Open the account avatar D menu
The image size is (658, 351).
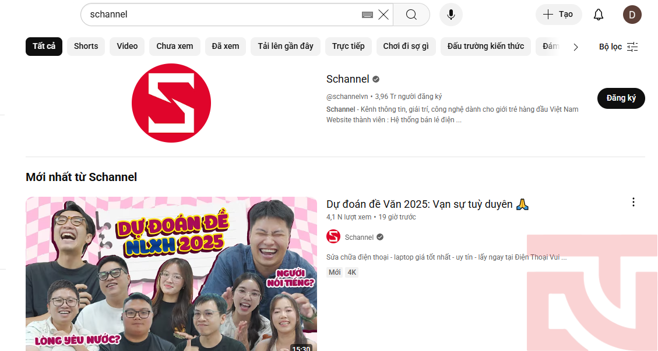pos(632,15)
